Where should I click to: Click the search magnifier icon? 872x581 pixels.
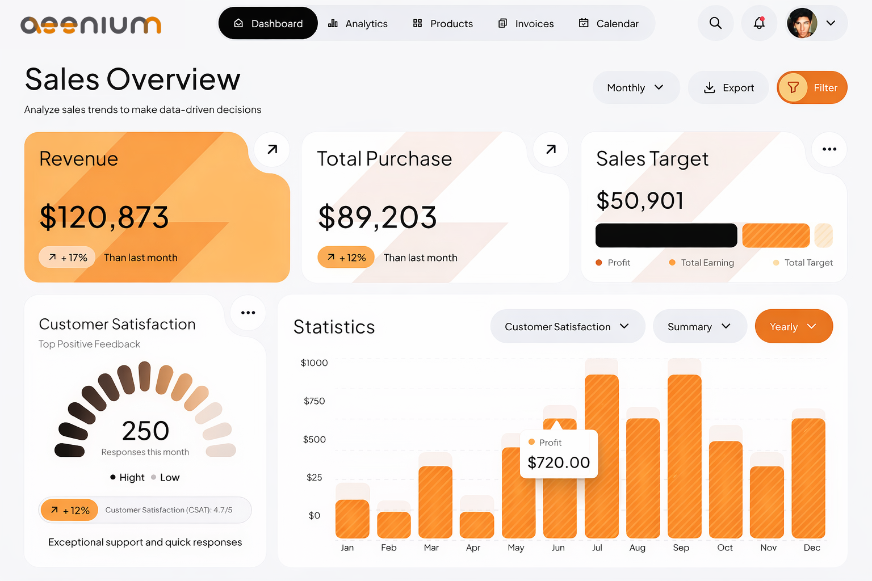click(x=715, y=23)
